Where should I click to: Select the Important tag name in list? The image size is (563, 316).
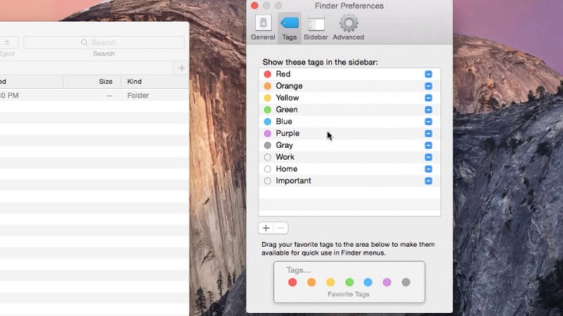pos(293,180)
